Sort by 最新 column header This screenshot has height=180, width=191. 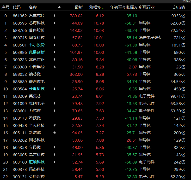(79, 7)
